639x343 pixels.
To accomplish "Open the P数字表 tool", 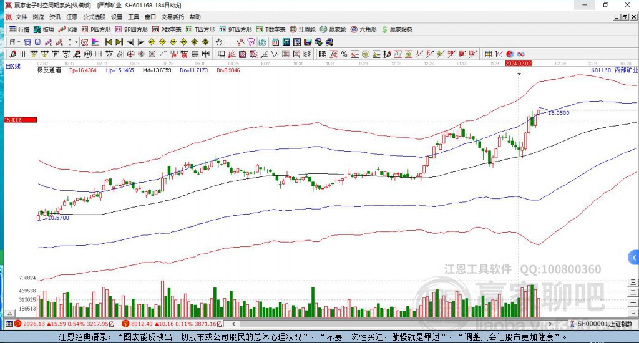I will point(167,29).
